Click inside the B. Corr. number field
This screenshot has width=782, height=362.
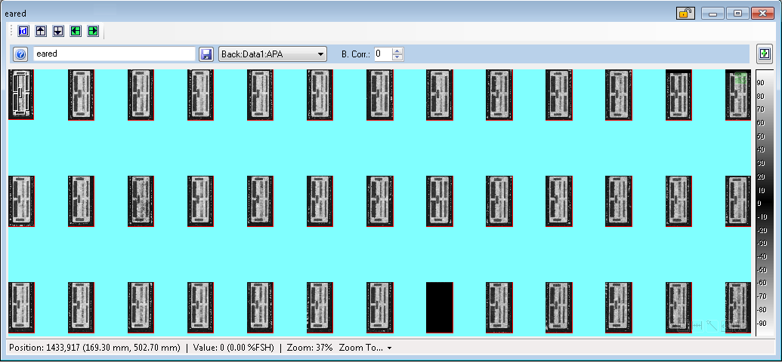382,54
